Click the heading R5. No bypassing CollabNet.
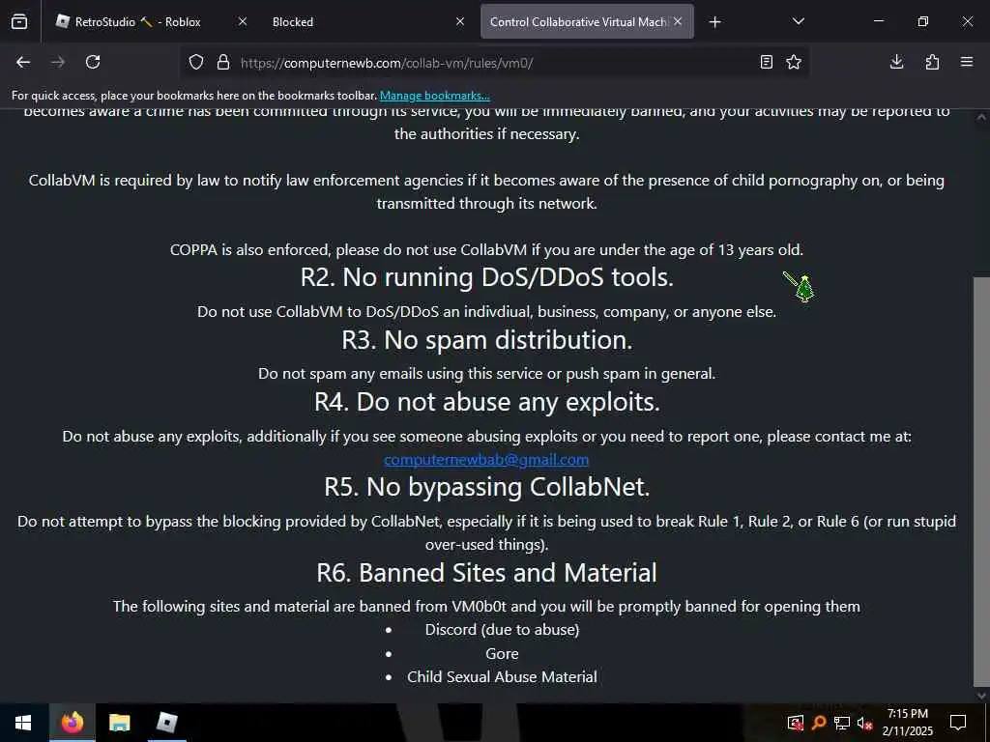Viewport: 990px width, 742px height. click(x=487, y=487)
